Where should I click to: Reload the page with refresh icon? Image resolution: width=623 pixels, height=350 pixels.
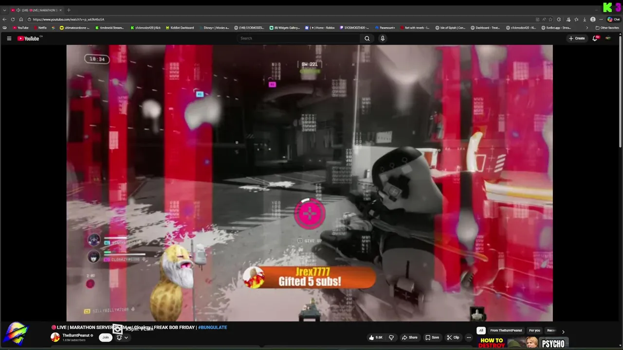(x=13, y=19)
